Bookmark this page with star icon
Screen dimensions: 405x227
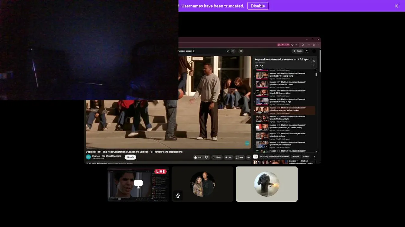click(x=296, y=45)
